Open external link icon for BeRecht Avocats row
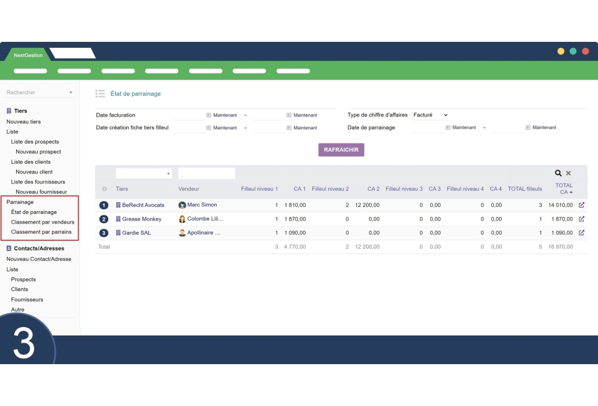Screen dimensions: 598x406 click(x=581, y=204)
